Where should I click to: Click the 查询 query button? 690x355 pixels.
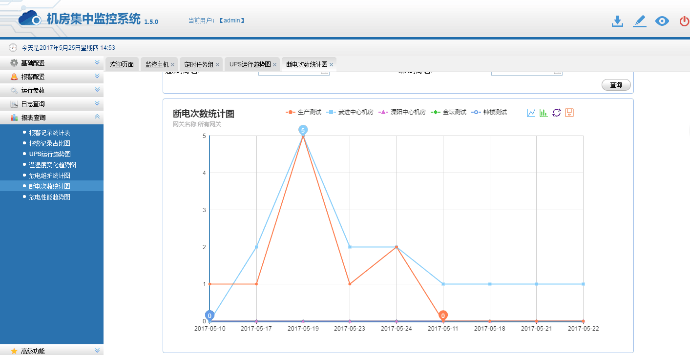point(616,84)
